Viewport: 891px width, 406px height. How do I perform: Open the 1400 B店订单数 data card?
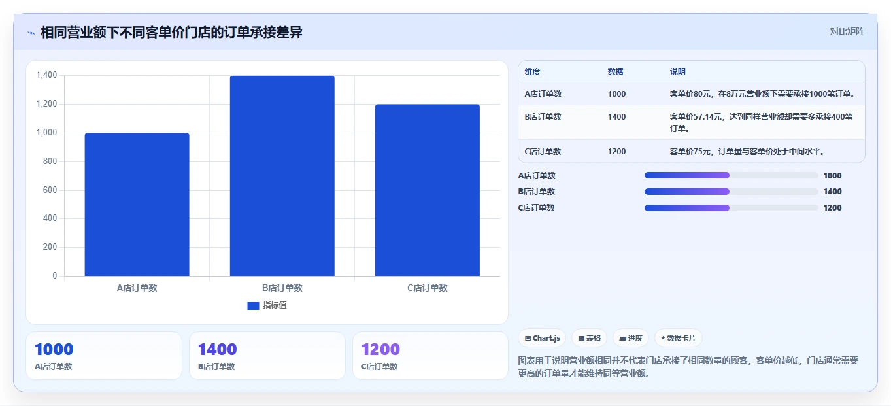tap(267, 356)
